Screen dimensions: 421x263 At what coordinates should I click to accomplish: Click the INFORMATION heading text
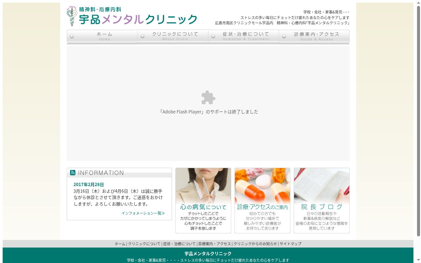(x=101, y=173)
